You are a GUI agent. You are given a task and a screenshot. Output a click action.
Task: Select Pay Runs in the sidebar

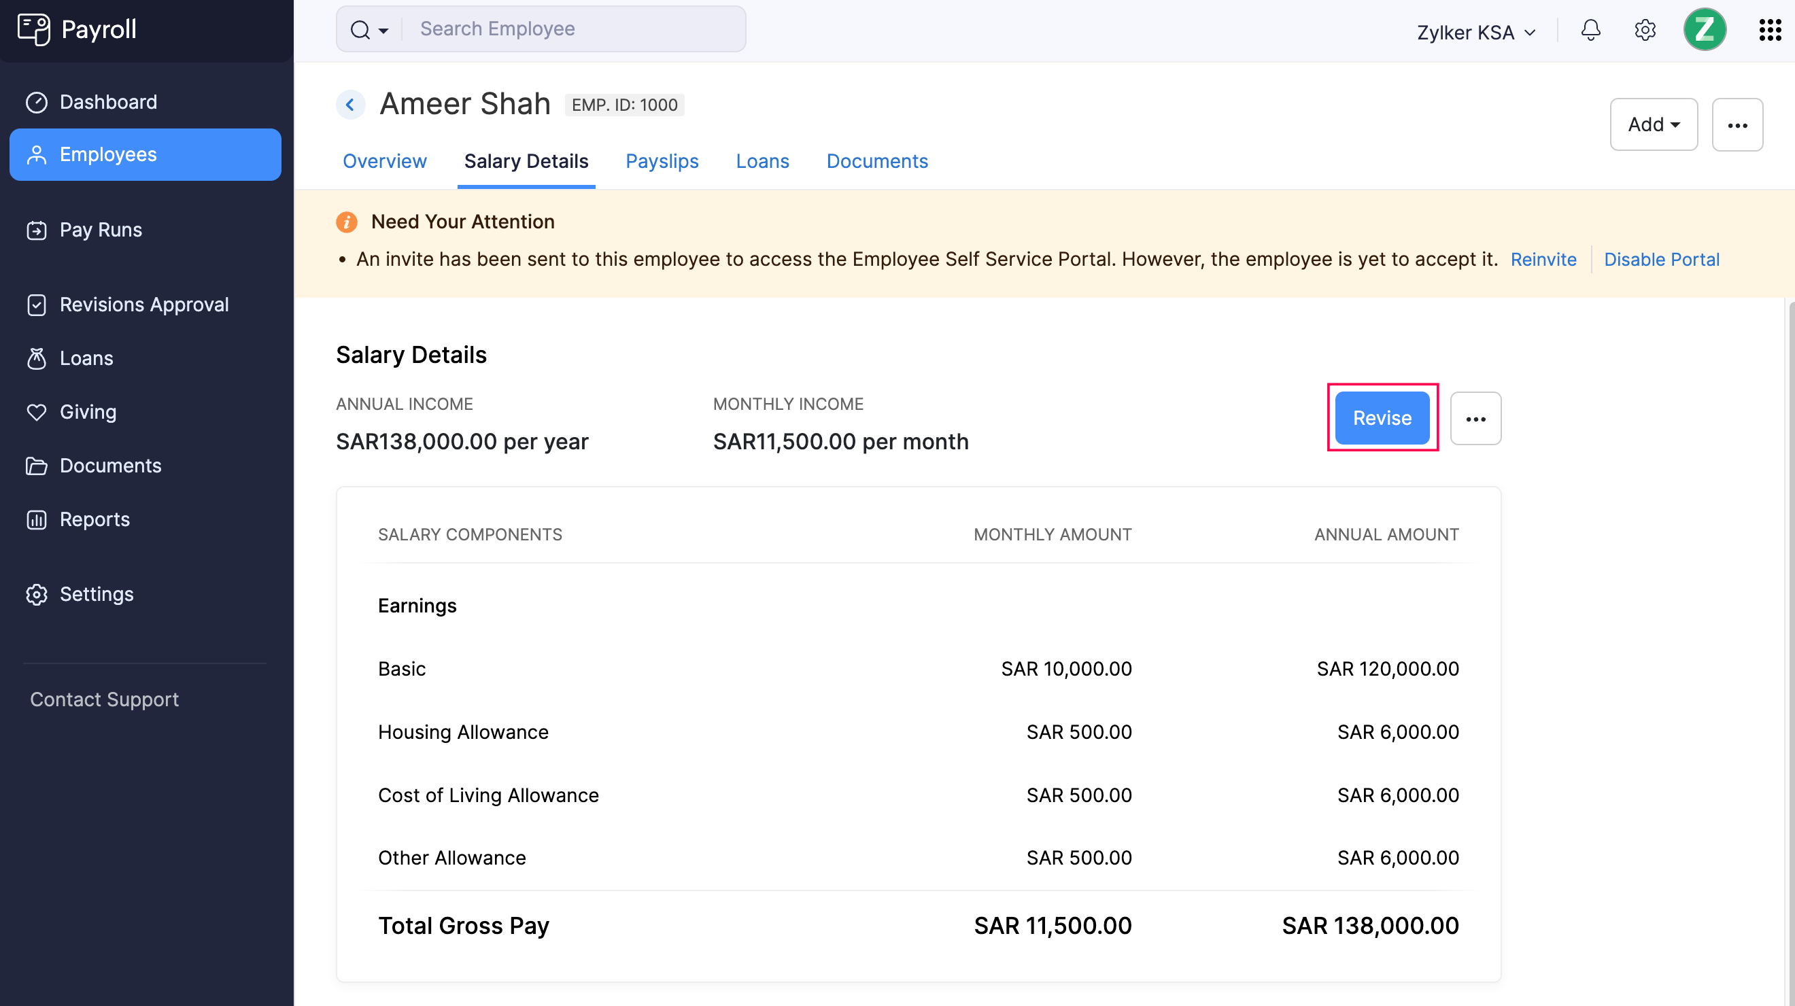click(x=101, y=229)
